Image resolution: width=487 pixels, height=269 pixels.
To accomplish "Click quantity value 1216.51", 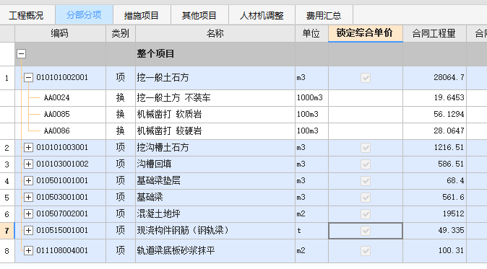I will click(x=449, y=148).
